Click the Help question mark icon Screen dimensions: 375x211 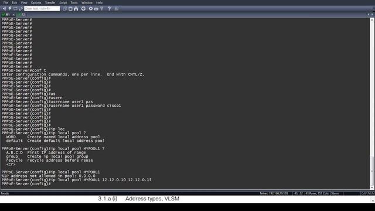[109, 9]
